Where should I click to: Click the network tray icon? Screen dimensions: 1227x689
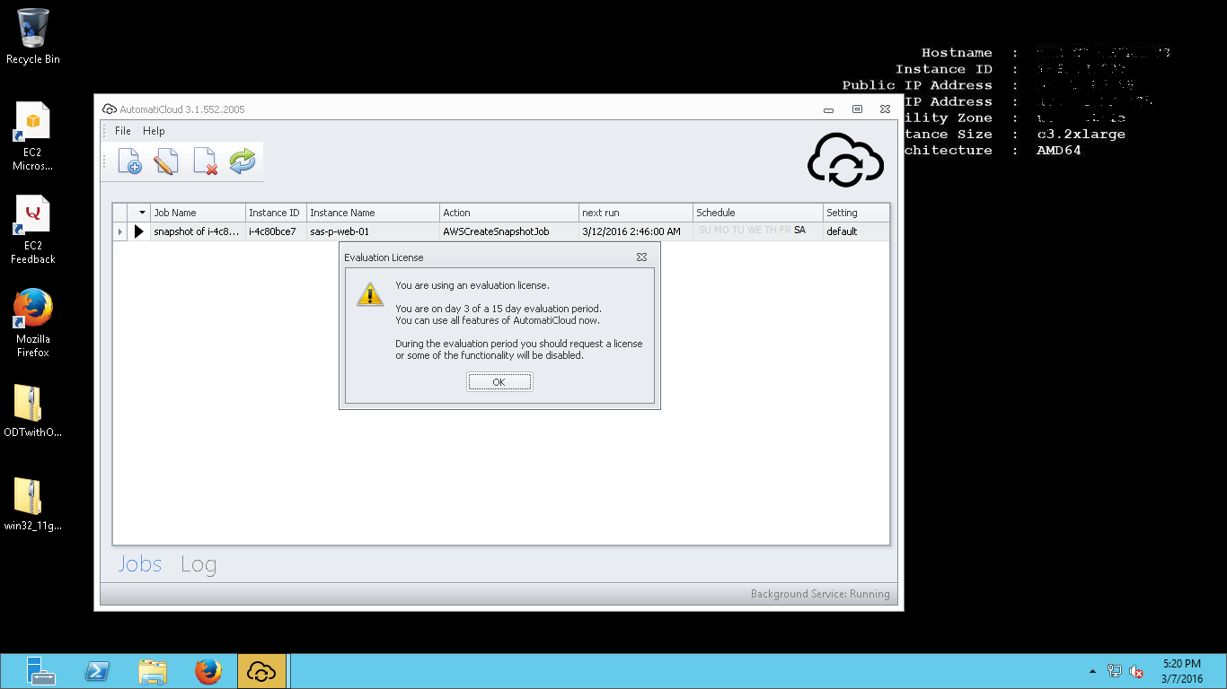click(1115, 671)
